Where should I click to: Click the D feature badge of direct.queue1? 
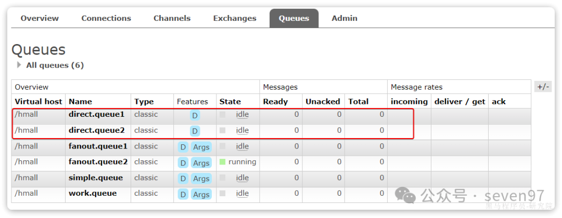point(195,115)
